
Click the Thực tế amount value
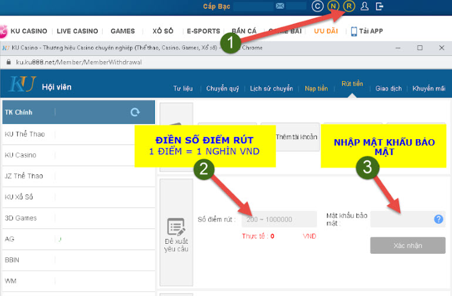[272, 236]
